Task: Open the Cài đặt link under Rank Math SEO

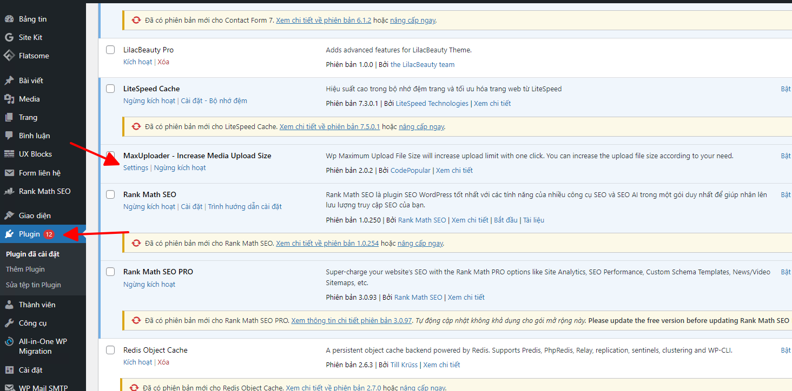Action: 192,206
